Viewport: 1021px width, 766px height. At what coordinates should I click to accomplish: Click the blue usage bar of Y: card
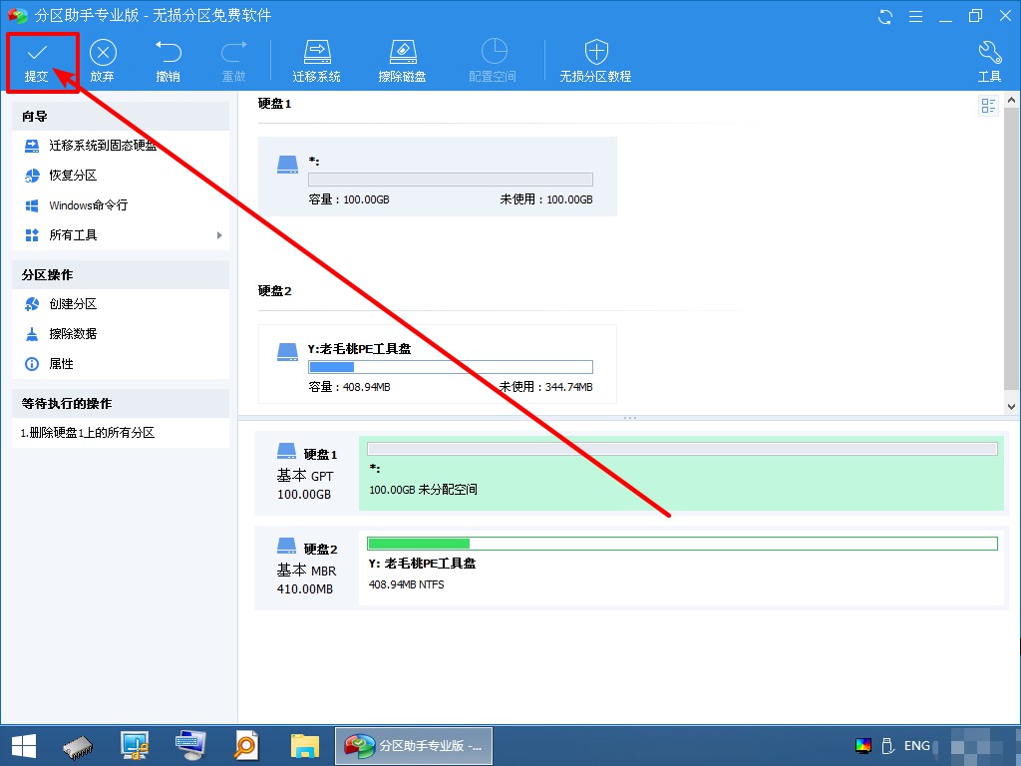pos(451,367)
